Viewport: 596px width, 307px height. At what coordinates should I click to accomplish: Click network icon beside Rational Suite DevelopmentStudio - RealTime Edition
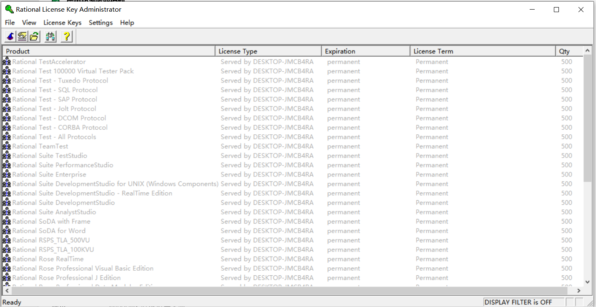[7, 193]
